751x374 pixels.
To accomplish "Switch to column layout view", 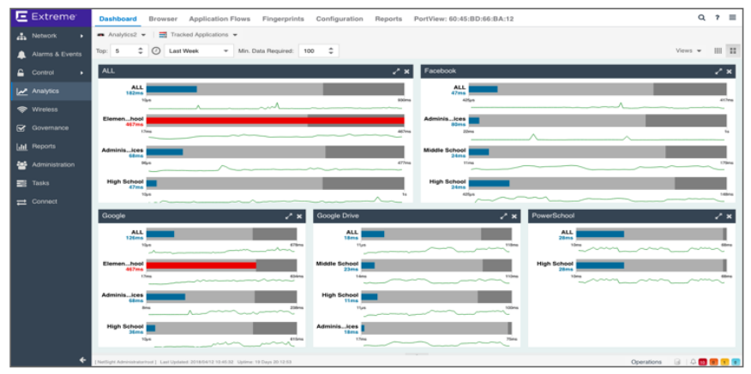I will coord(718,50).
